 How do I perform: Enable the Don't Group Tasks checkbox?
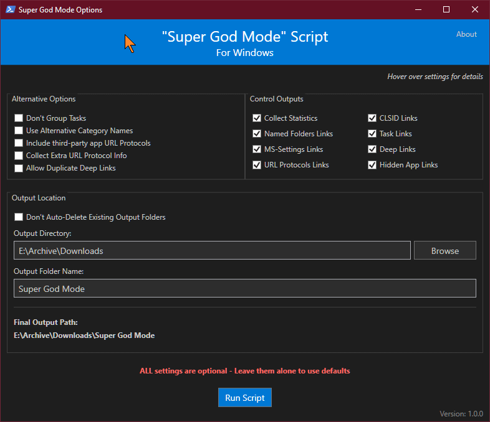click(19, 118)
